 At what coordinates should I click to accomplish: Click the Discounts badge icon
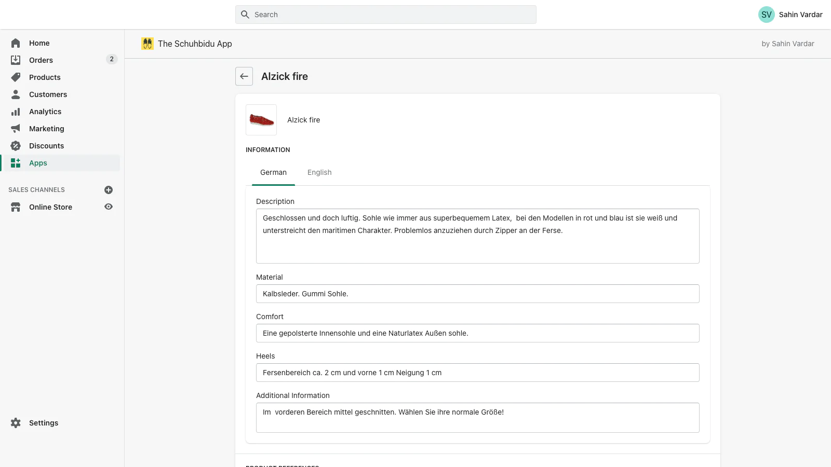16,146
